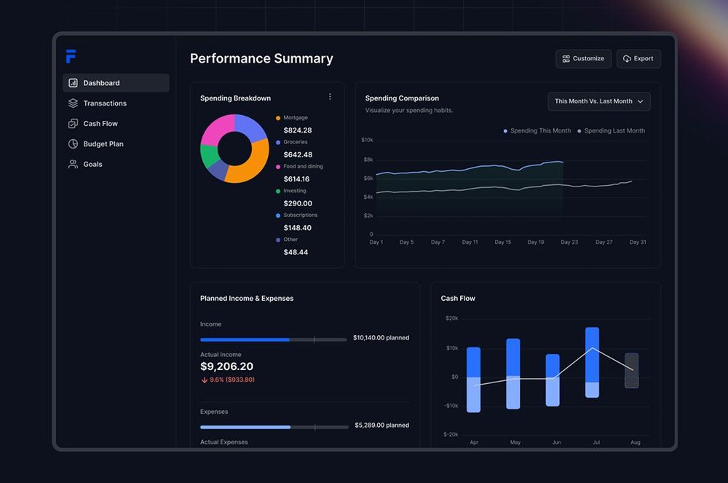This screenshot has width=728, height=483.
Task: Click the blue F app logo
Action: (71, 56)
